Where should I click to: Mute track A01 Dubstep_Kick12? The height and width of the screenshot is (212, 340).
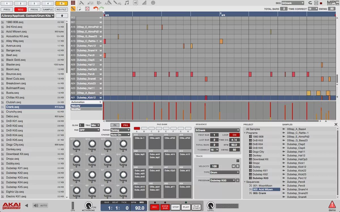pyautogui.click(x=101, y=98)
